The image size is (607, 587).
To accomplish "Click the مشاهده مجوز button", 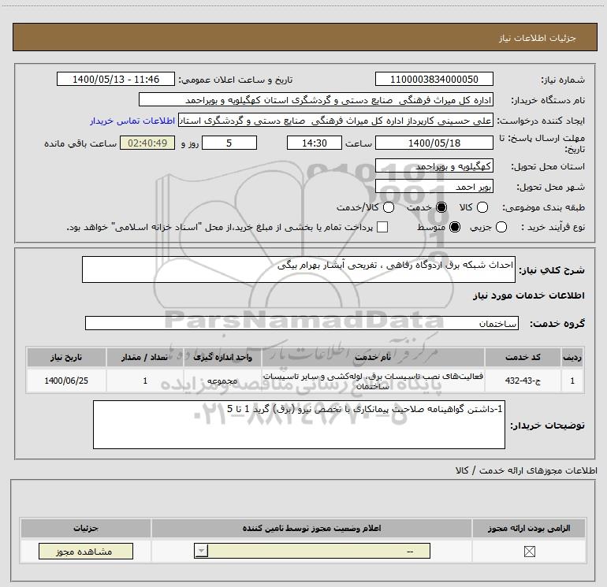I will coord(86,551).
